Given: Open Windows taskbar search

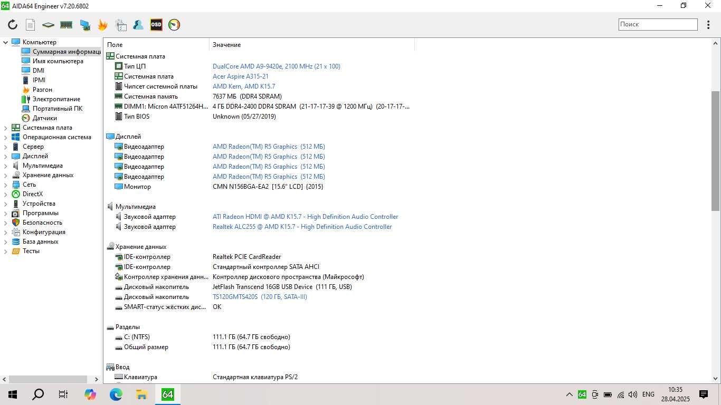Looking at the screenshot, I should [x=38, y=394].
